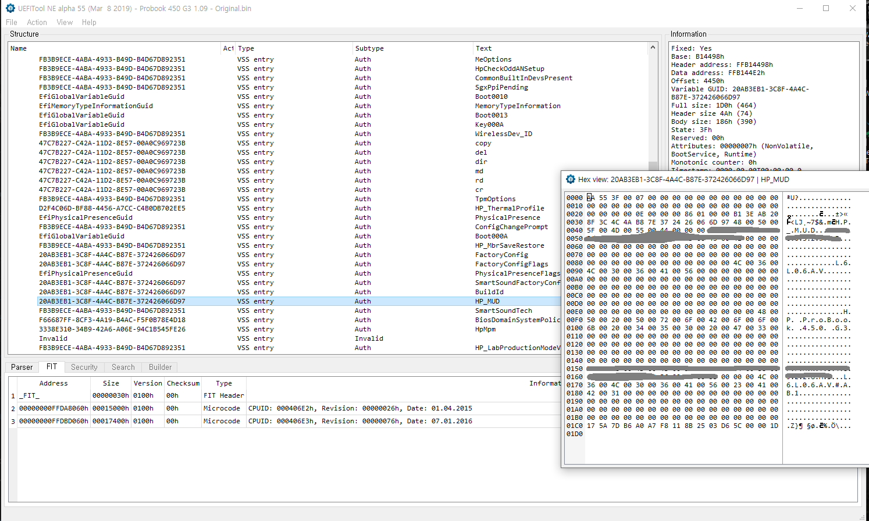
Task: Select the microcode row at 00000000FFDA8060h
Action: (x=289, y=408)
